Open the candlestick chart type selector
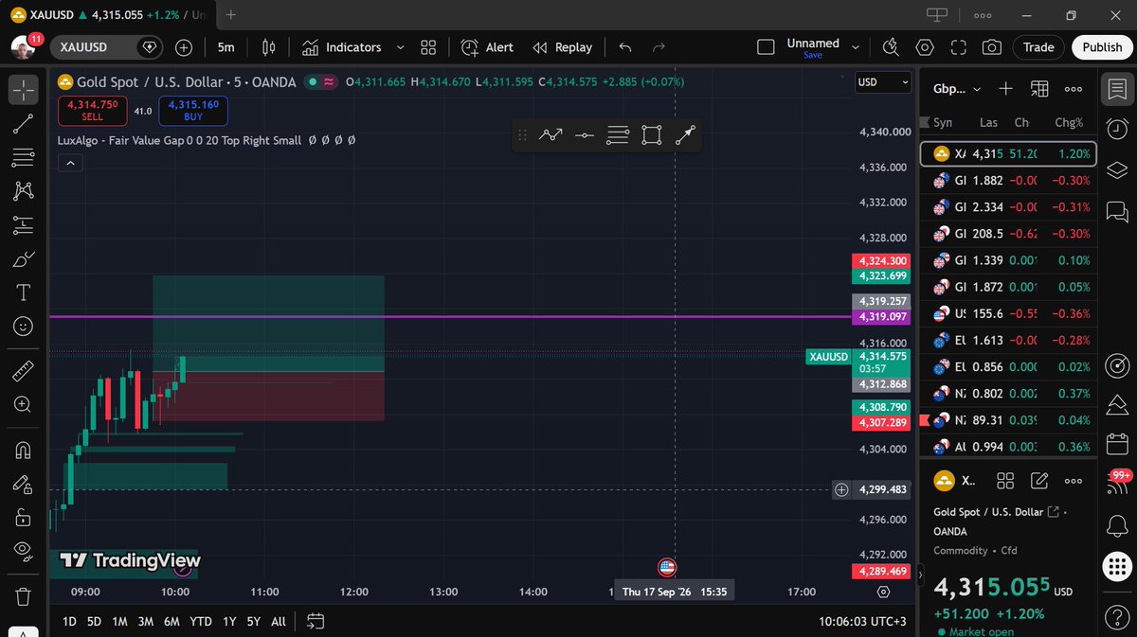 pyautogui.click(x=268, y=47)
